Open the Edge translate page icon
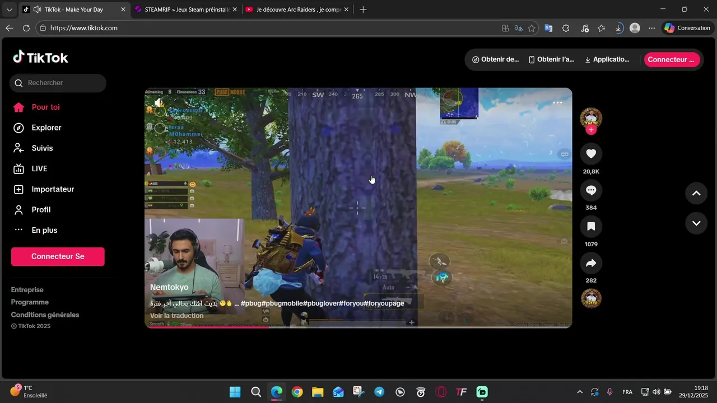This screenshot has width=717, height=403. (519, 28)
